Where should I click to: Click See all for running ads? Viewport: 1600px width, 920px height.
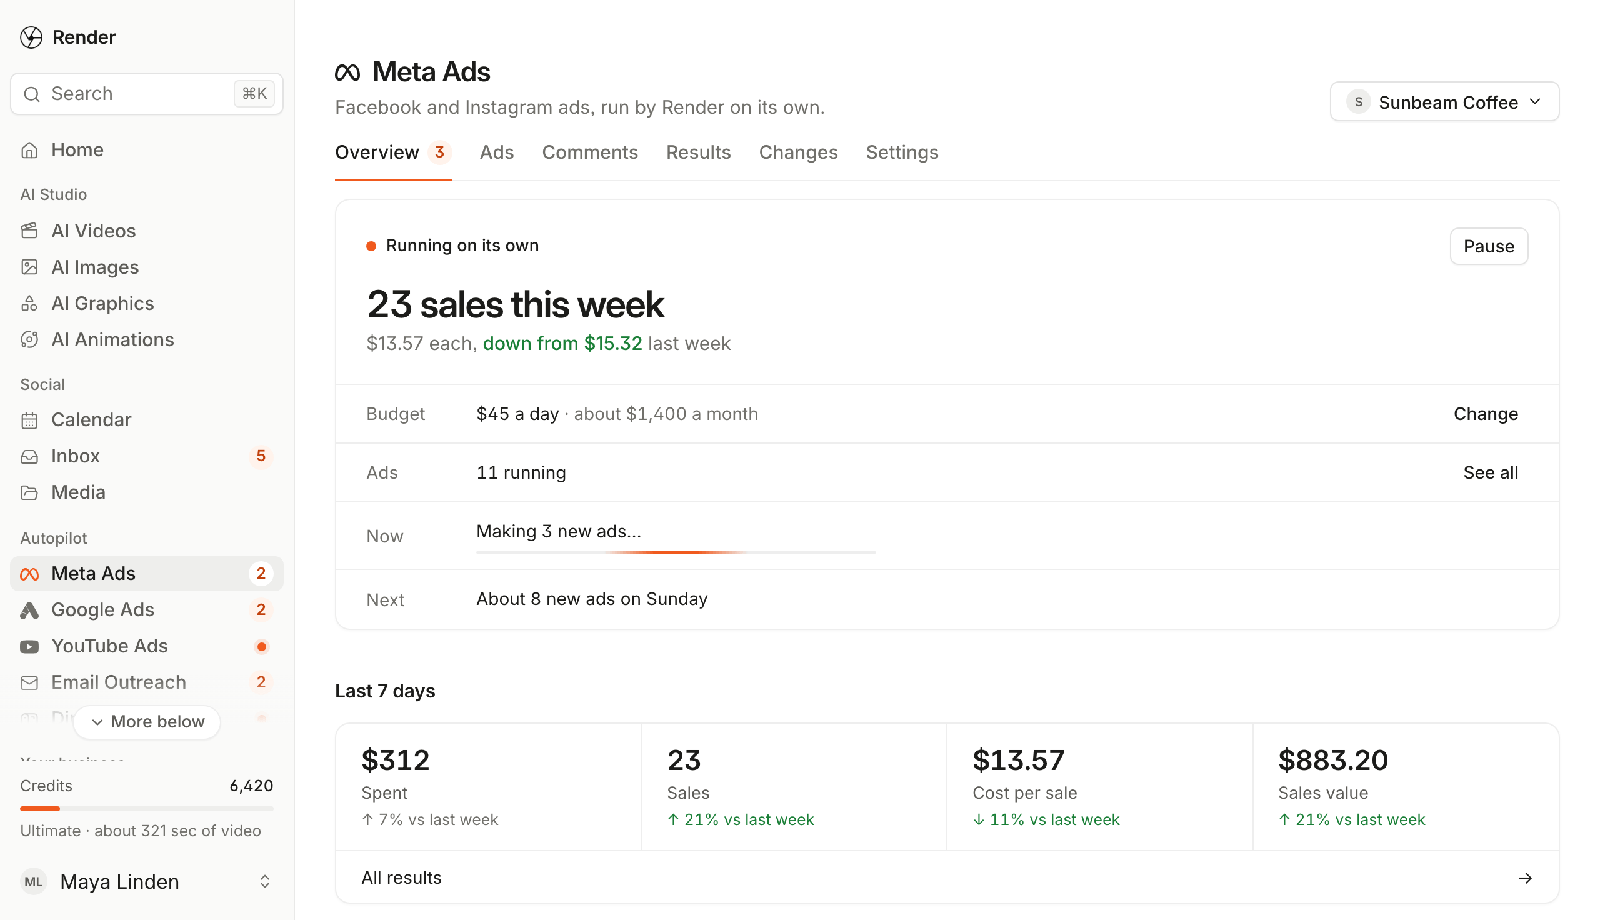(1490, 472)
